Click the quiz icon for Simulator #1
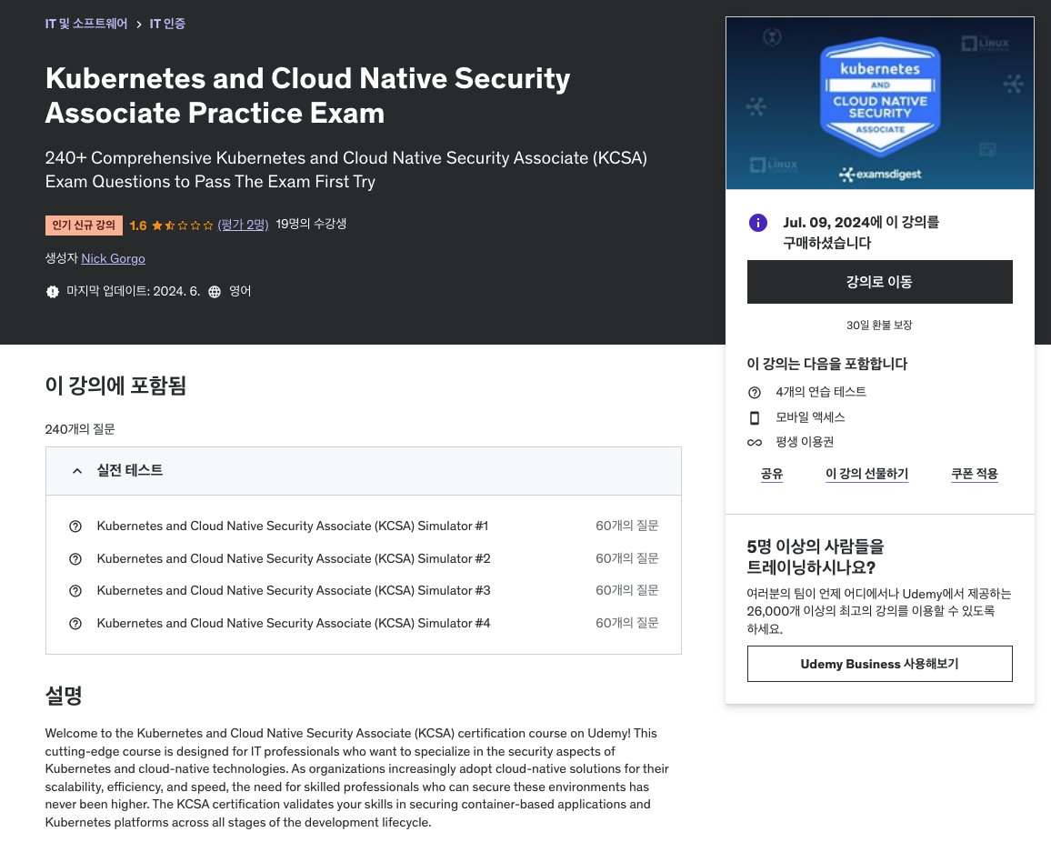The width and height of the screenshot is (1051, 842). (75, 526)
